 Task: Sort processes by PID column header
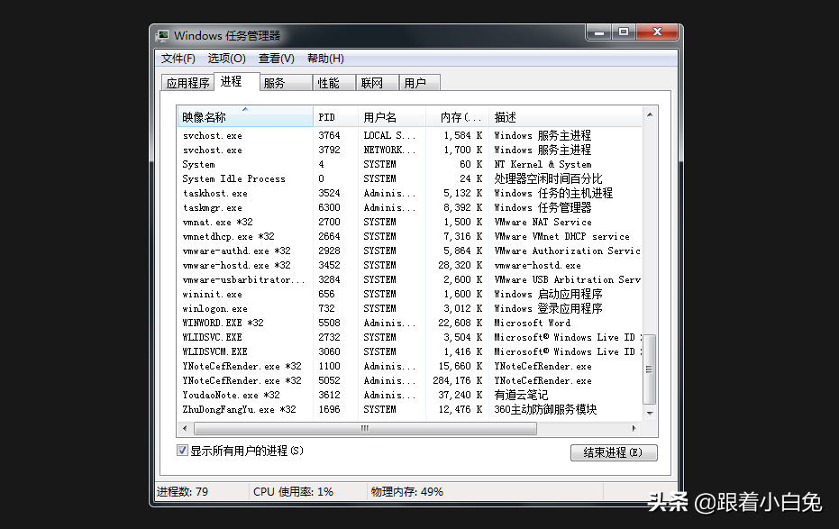(x=335, y=116)
